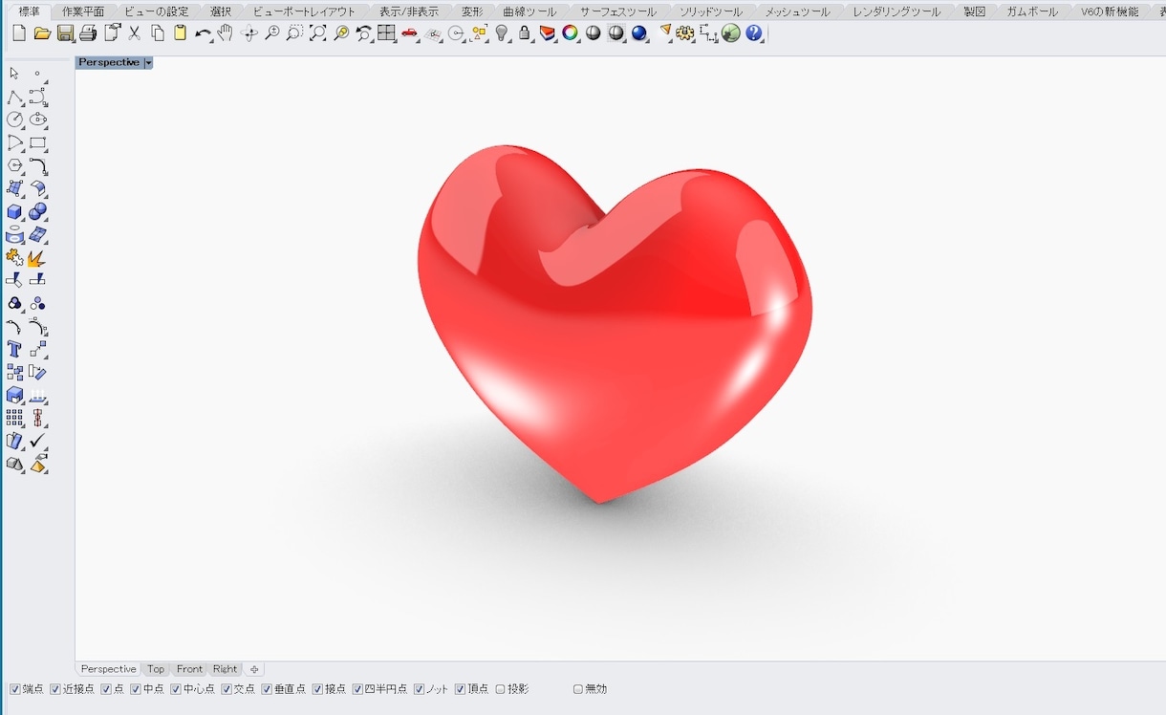
Task: Open help with the question mark icon
Action: (754, 33)
